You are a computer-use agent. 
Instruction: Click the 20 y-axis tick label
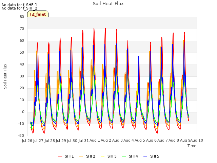tap(22, 88)
